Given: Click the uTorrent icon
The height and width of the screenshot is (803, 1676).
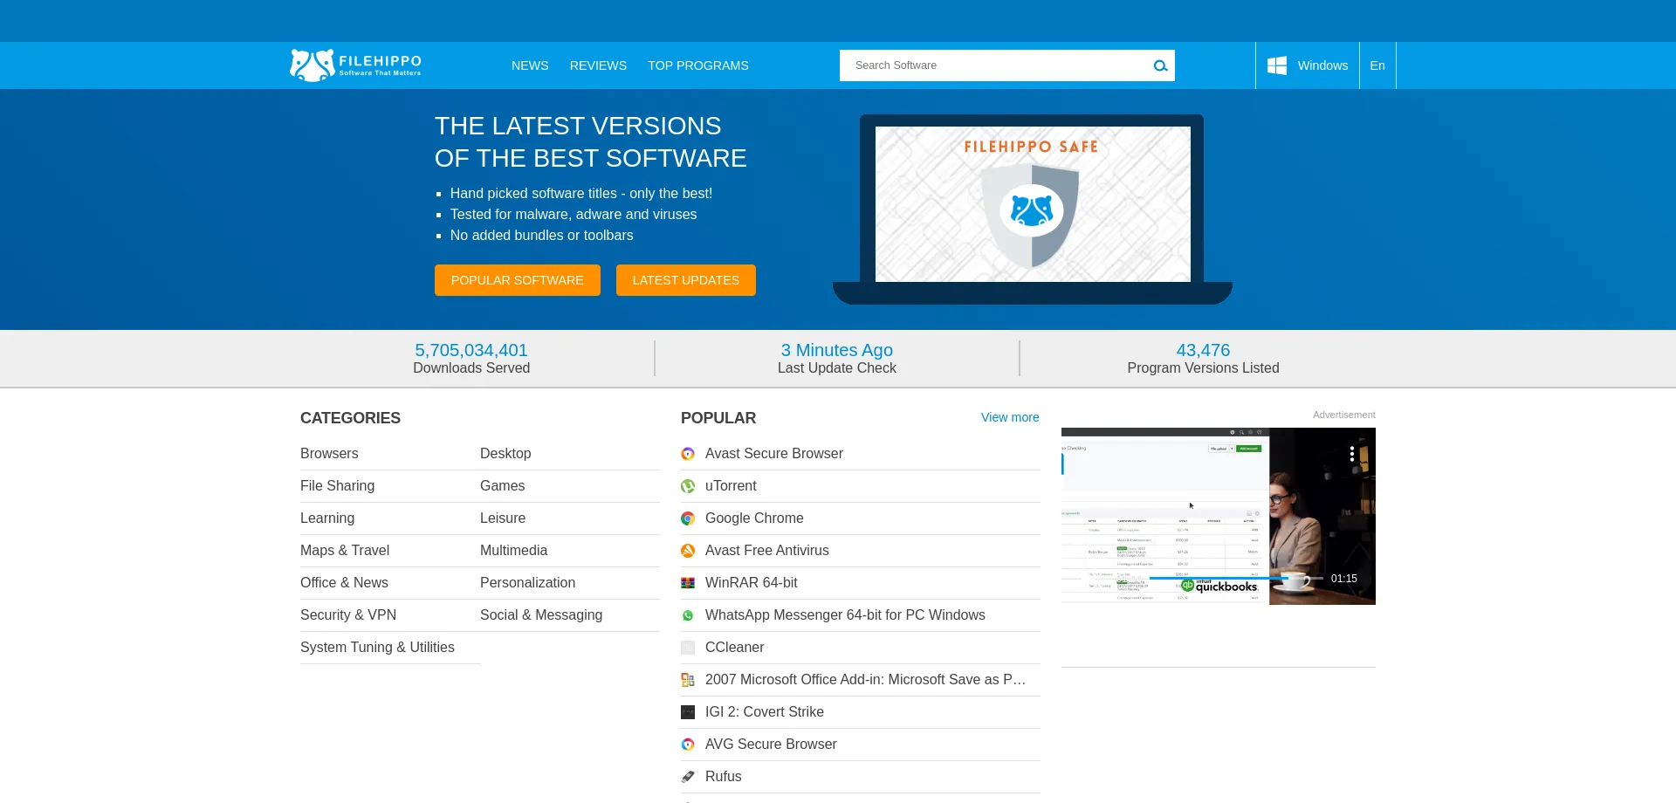Looking at the screenshot, I should tap(688, 486).
